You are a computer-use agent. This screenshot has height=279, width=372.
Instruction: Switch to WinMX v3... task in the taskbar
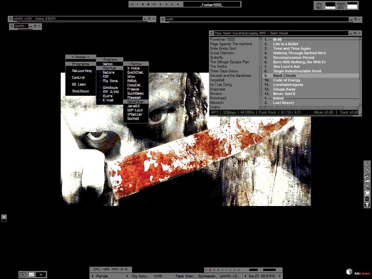pos(230,276)
